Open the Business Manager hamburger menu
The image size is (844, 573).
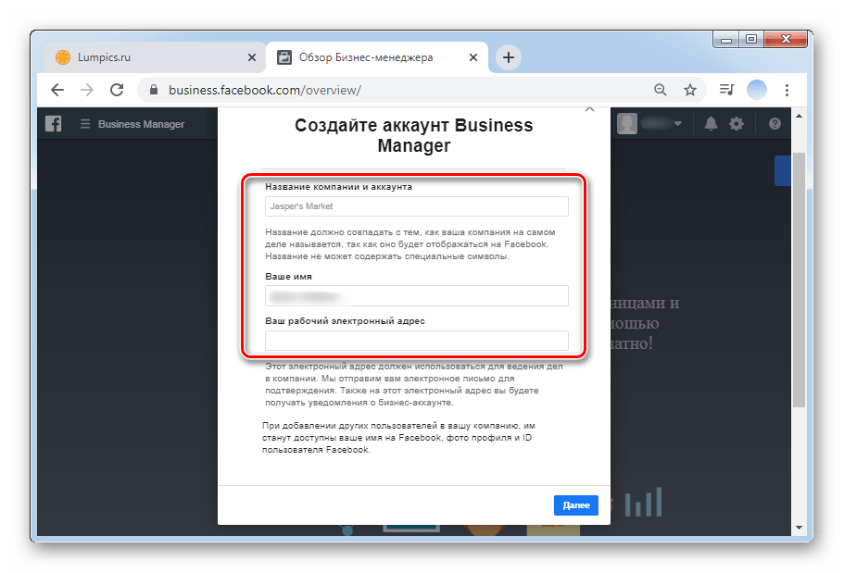[x=85, y=124]
